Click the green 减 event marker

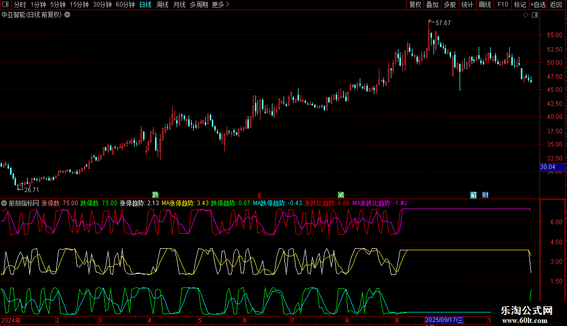click(341, 195)
